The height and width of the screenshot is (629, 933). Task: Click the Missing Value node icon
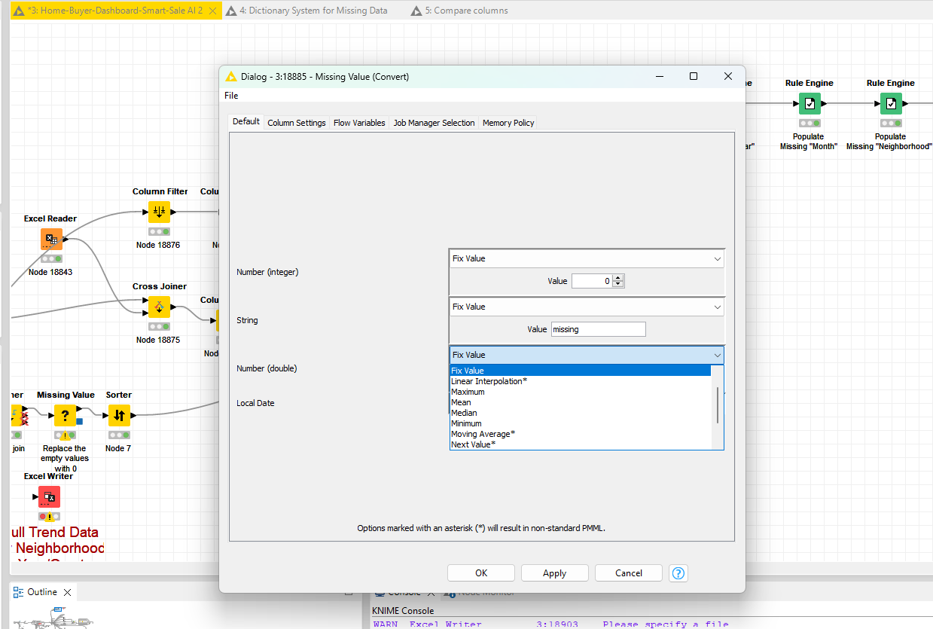click(65, 415)
